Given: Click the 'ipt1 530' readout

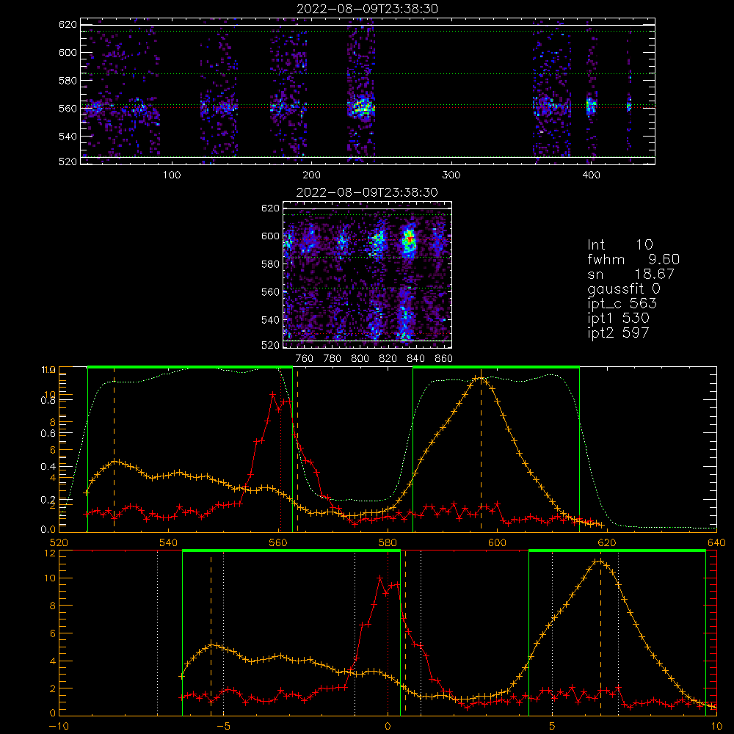Looking at the screenshot, I should point(618,319).
